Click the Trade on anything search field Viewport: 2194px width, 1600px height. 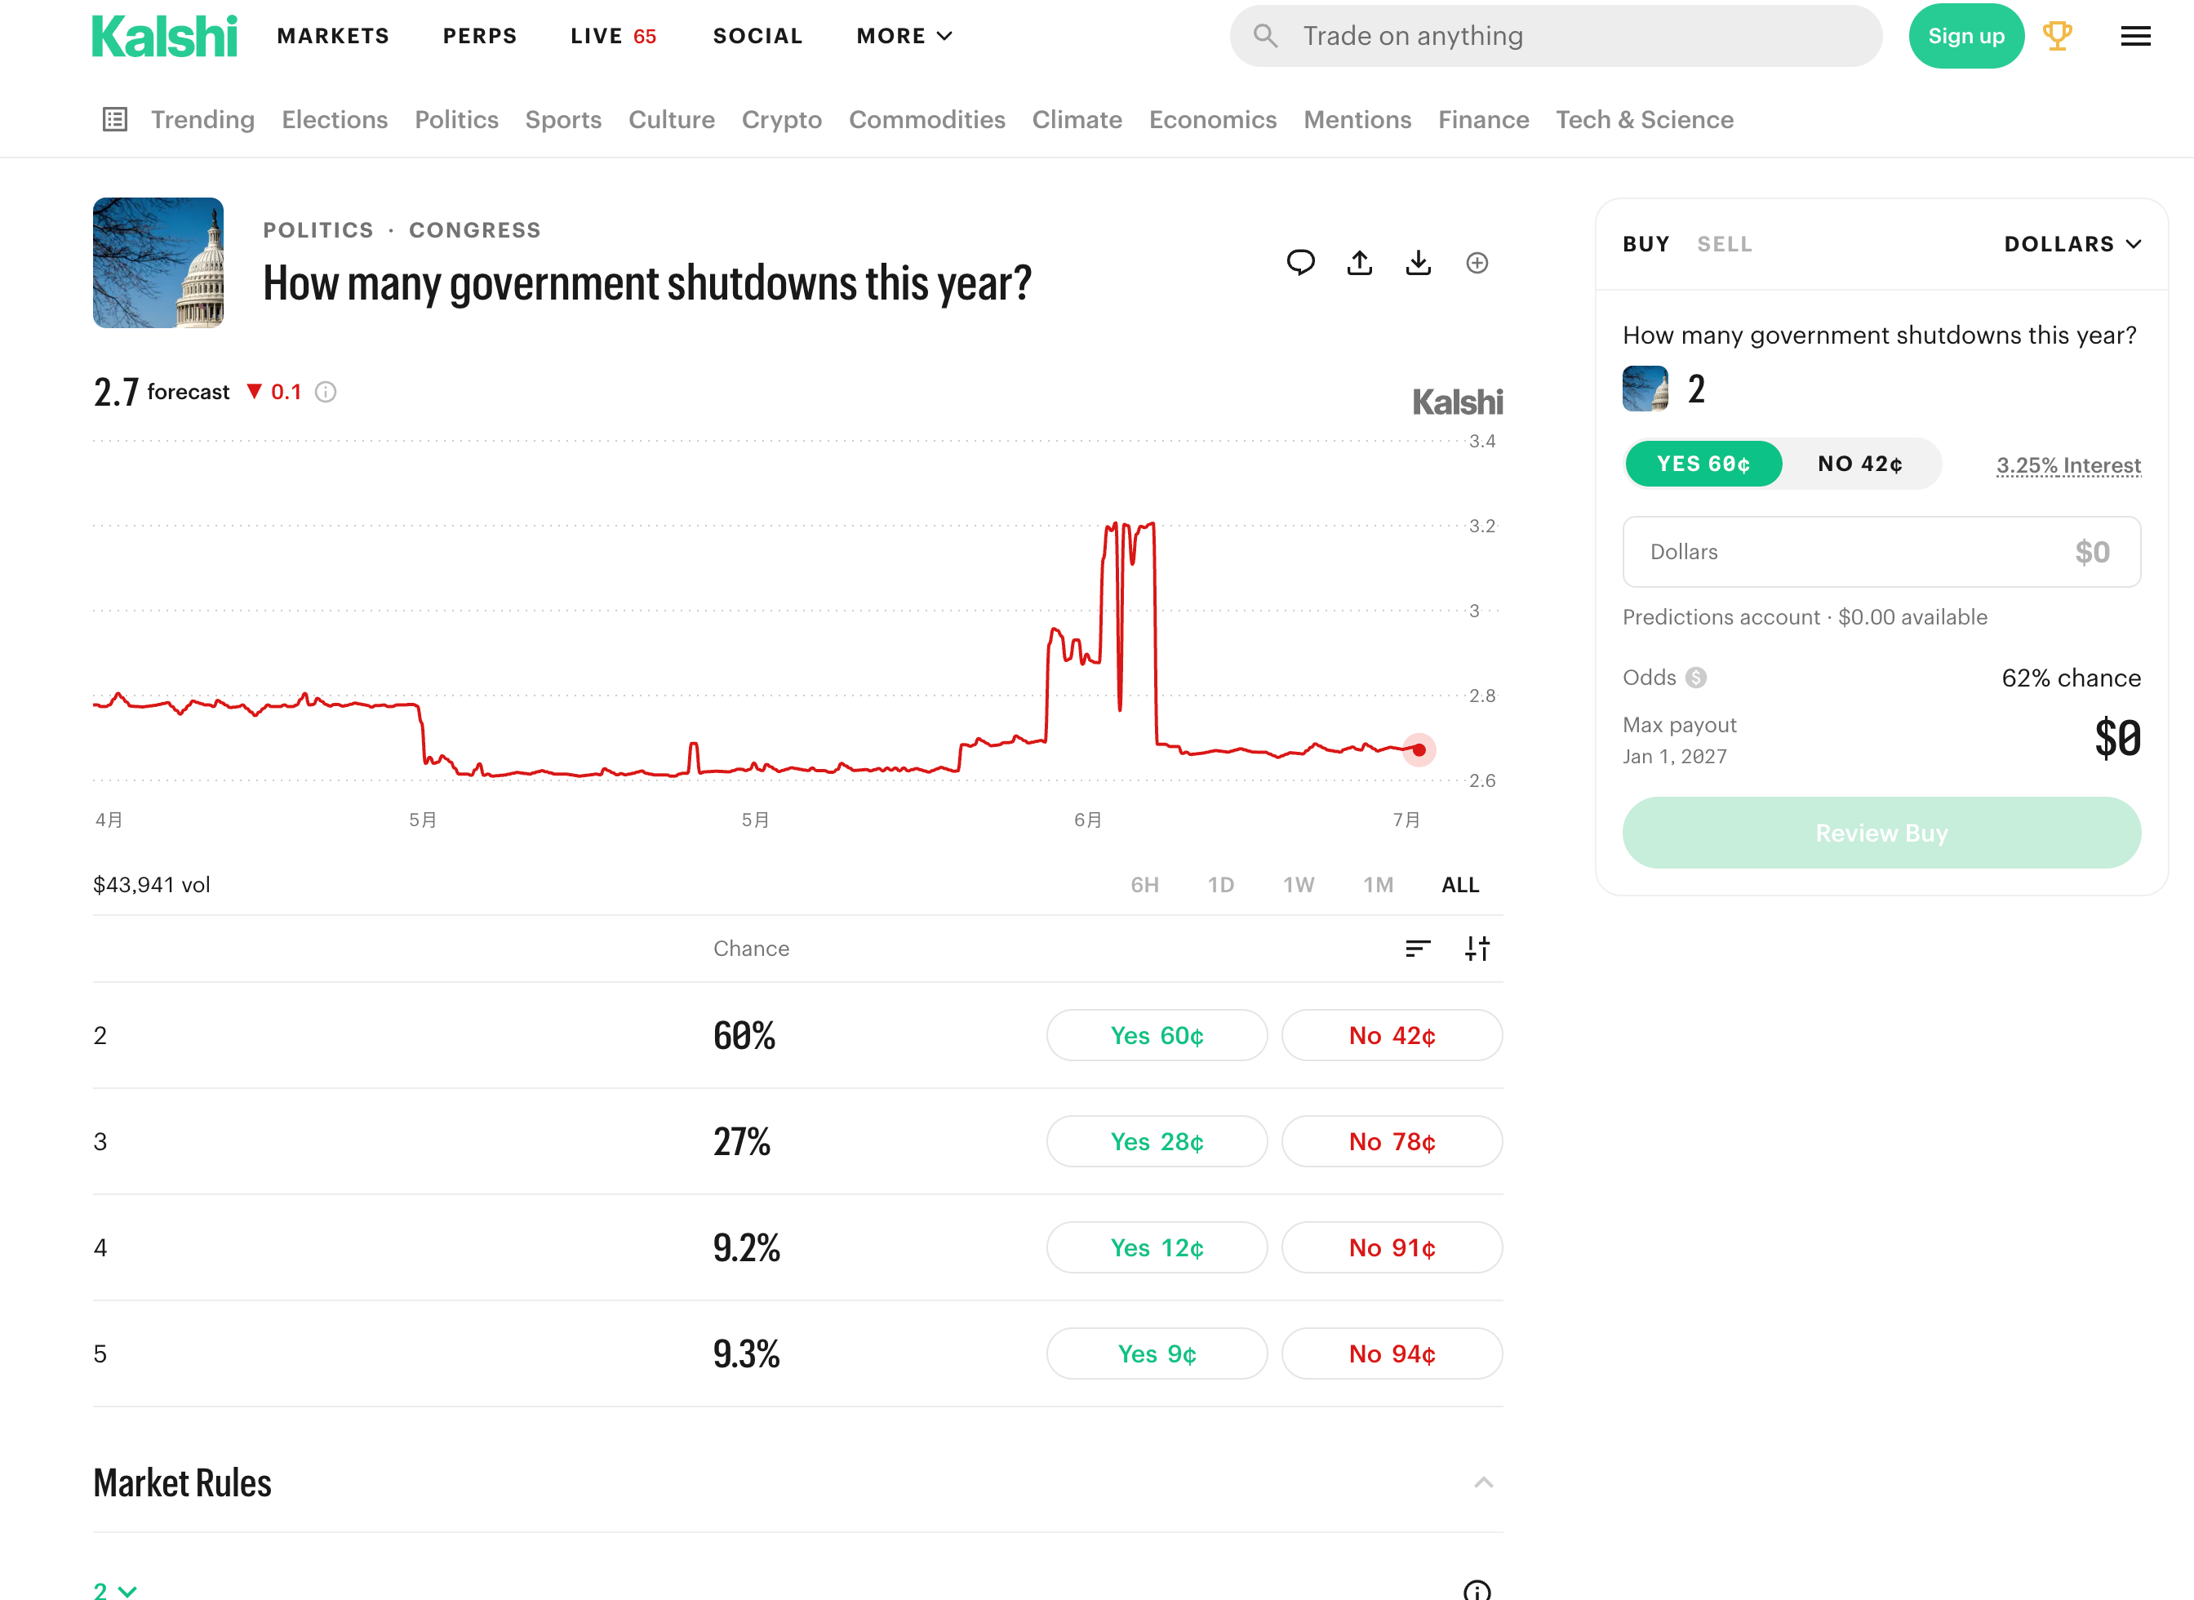[1556, 36]
